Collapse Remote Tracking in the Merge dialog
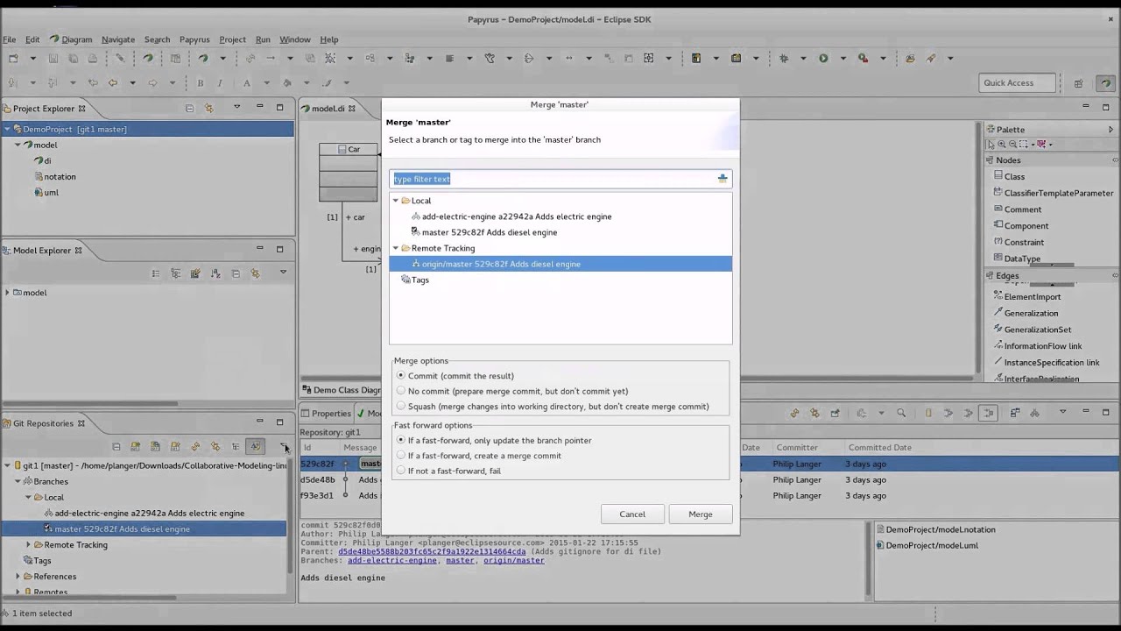Image resolution: width=1121 pixels, height=631 pixels. tap(396, 248)
